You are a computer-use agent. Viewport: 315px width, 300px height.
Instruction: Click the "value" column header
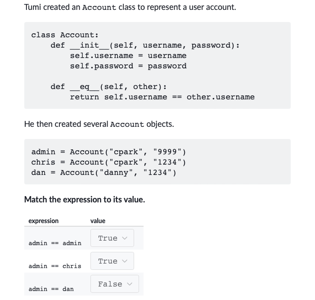98,221
